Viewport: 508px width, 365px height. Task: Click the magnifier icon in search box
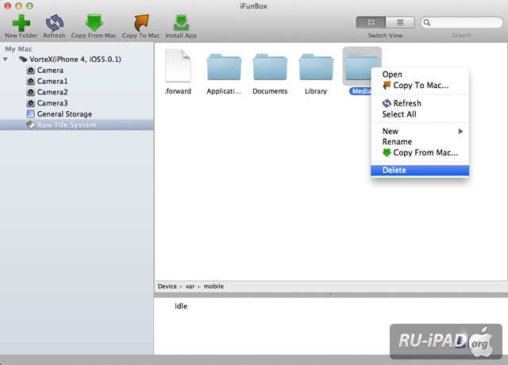427,23
